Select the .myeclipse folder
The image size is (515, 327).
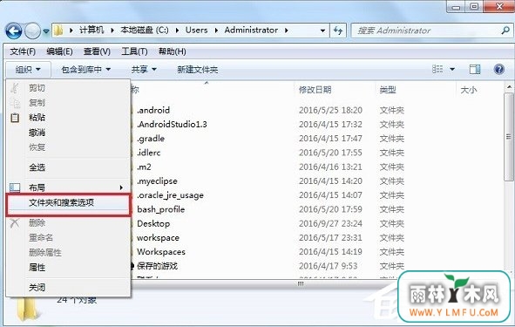(x=157, y=181)
